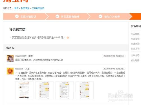The width and height of the screenshot is (141, 105).
Task: Open the 首页 breadcrumb link
Action: (x=16, y=8)
